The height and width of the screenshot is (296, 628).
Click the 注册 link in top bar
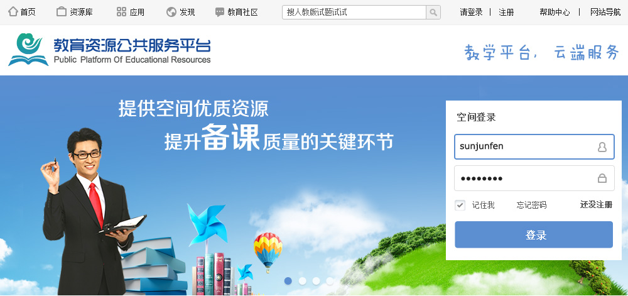[x=506, y=13]
